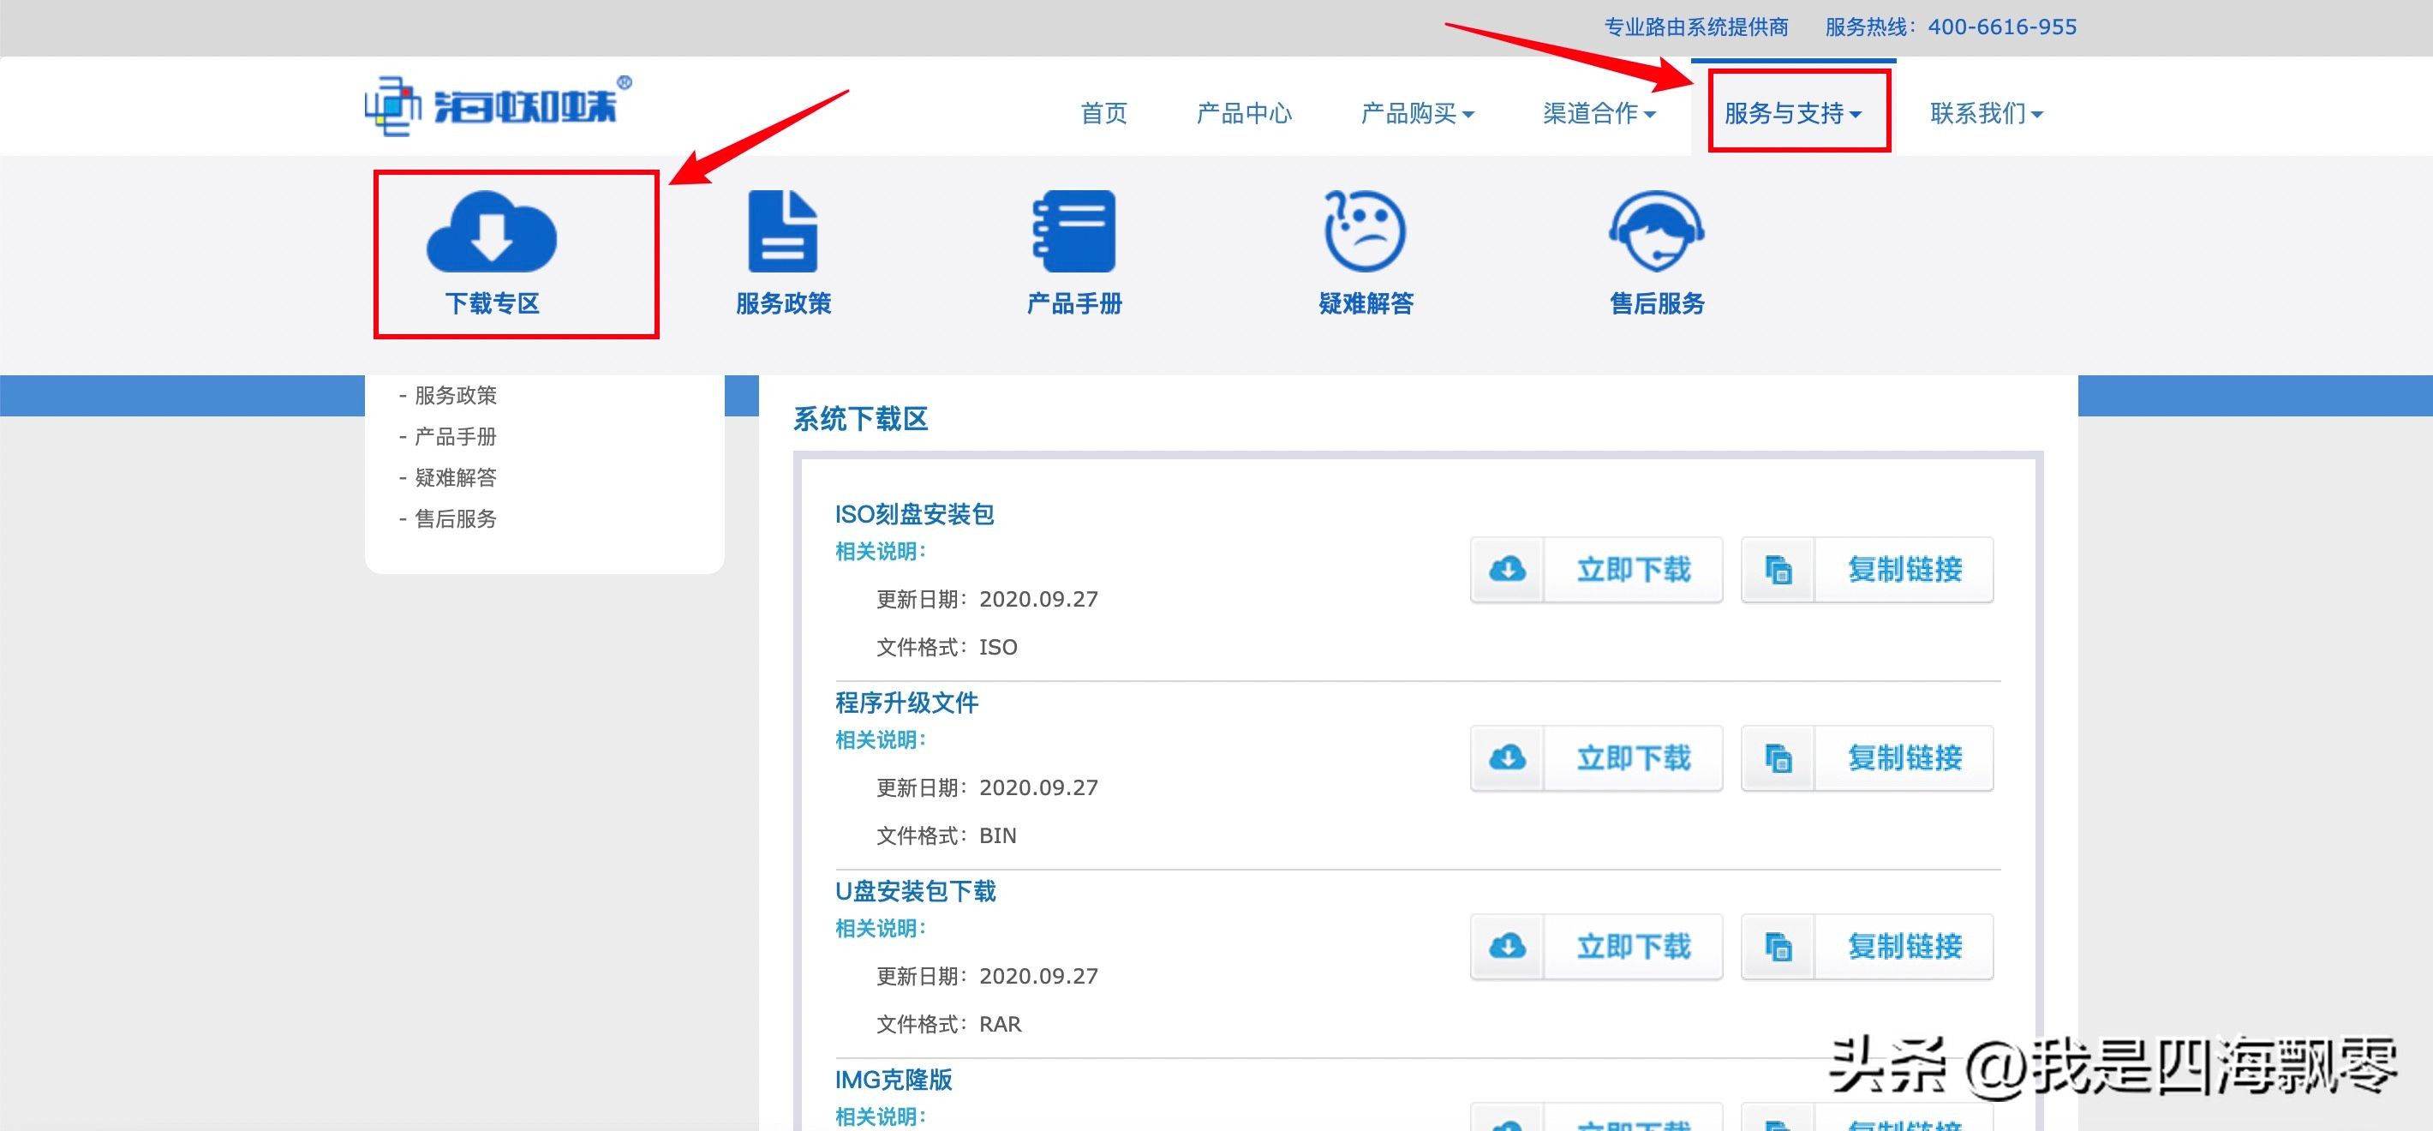This screenshot has width=2433, height=1131.
Task: Open the 售后服务 headset agent icon
Action: [x=1657, y=230]
